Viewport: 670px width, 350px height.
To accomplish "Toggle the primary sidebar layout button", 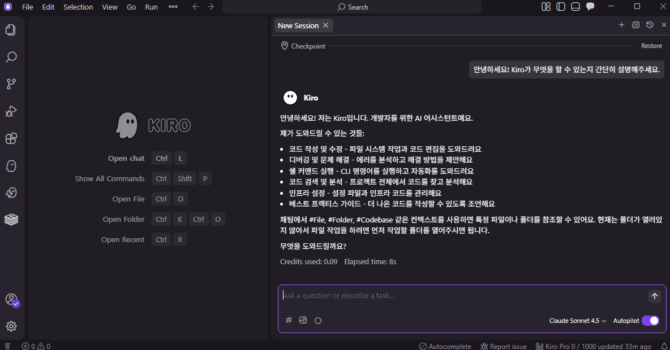I will coord(561,7).
